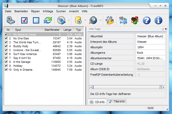Uncheck track 10 Only in Dreams
This screenshot has height=114, width=172.
coord(6,70)
